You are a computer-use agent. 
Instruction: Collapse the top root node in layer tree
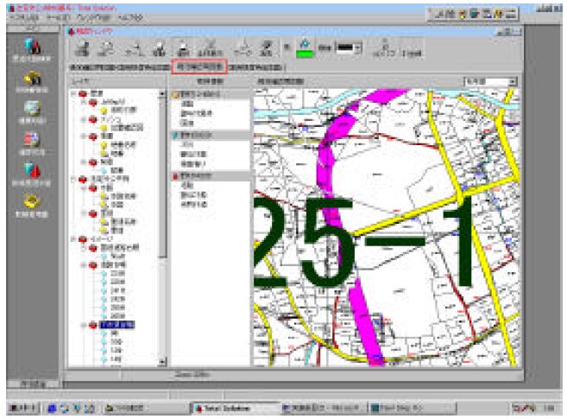pos(74,92)
